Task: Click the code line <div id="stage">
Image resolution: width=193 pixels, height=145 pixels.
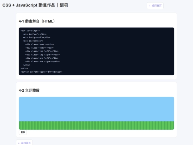Action: [x=30, y=30]
